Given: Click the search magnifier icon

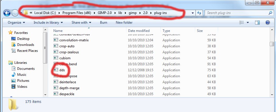Looking at the screenshot, I should 270,13.
